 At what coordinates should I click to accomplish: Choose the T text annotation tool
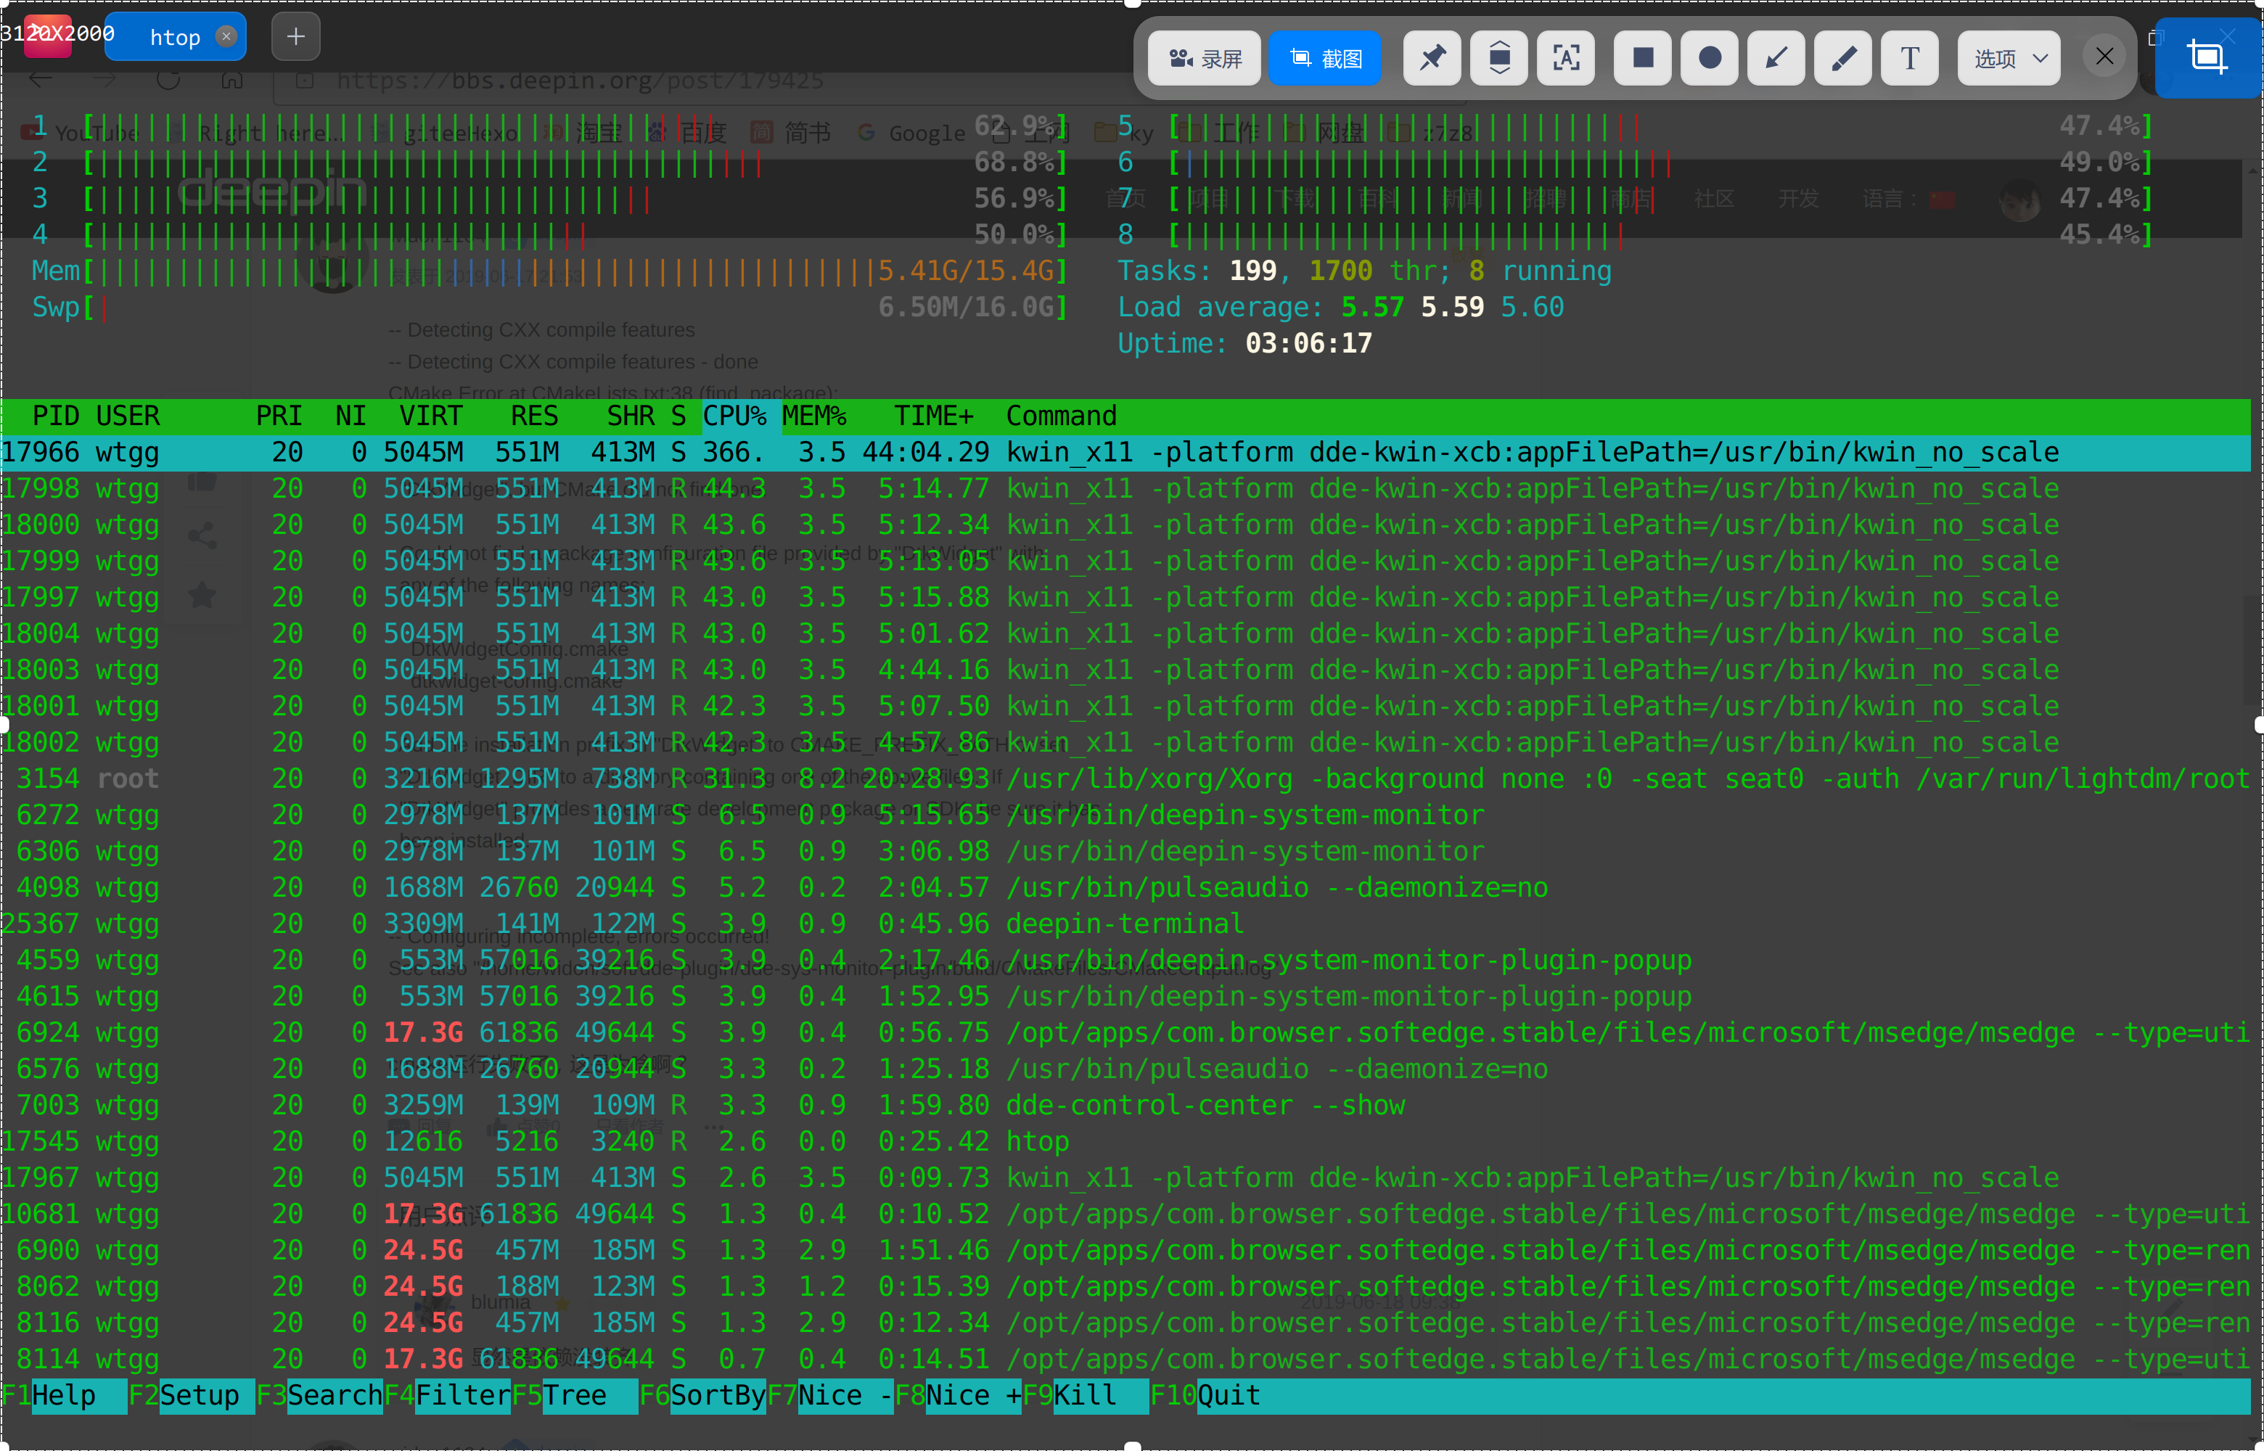[1909, 57]
